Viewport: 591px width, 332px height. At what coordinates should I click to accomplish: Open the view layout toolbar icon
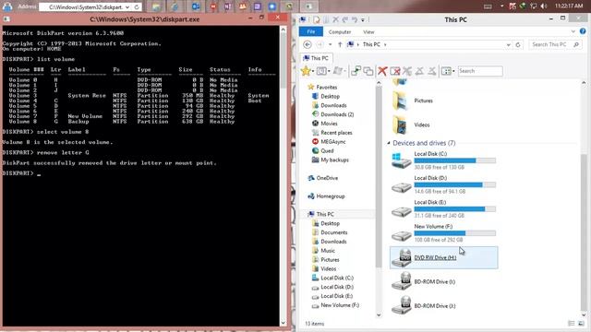tap(446, 71)
